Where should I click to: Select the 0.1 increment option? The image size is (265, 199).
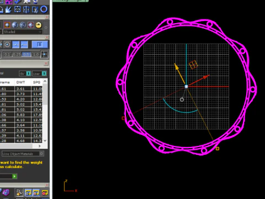click(x=7, y=54)
